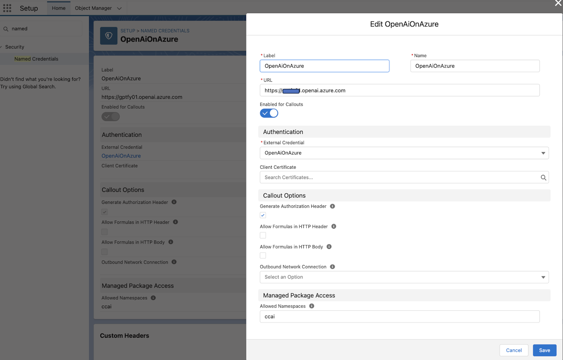563x360 pixels.
Task: Click the Save button
Action: pyautogui.click(x=544, y=350)
